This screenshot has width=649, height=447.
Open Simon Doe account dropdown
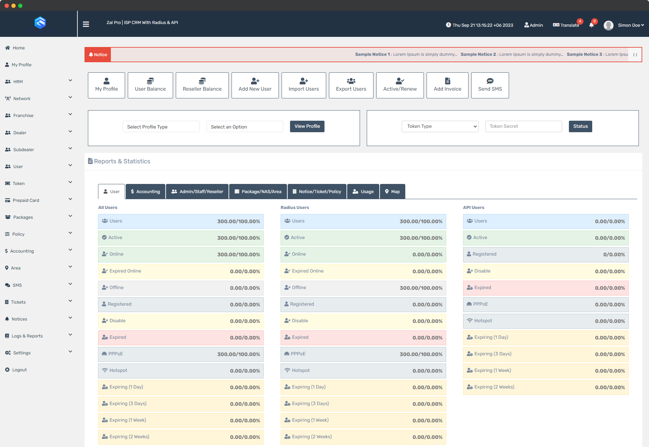[x=631, y=25]
